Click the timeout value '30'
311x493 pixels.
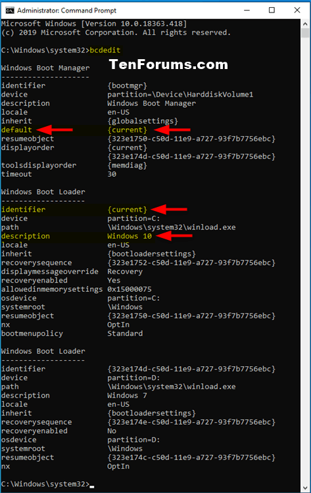tap(112, 174)
